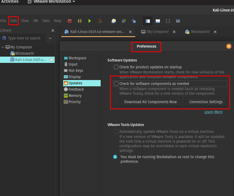Switch to the Windows10 tab
234x196 pixels.
click(x=198, y=32)
